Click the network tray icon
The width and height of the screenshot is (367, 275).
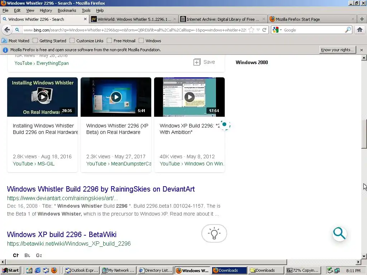click(337, 270)
